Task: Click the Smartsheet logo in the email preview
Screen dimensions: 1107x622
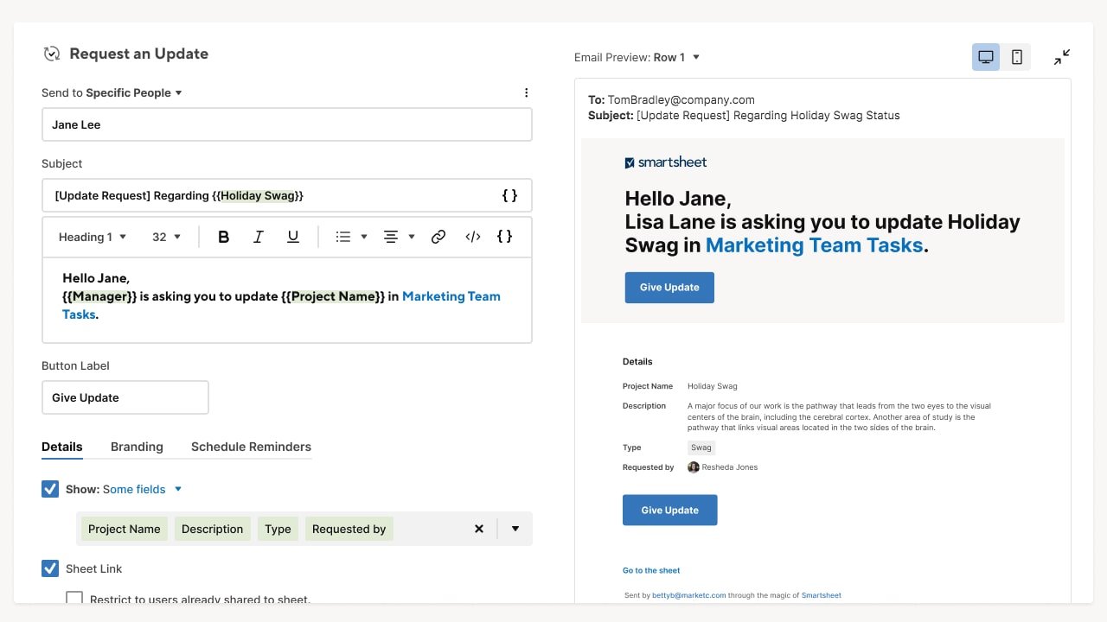Action: click(666, 162)
